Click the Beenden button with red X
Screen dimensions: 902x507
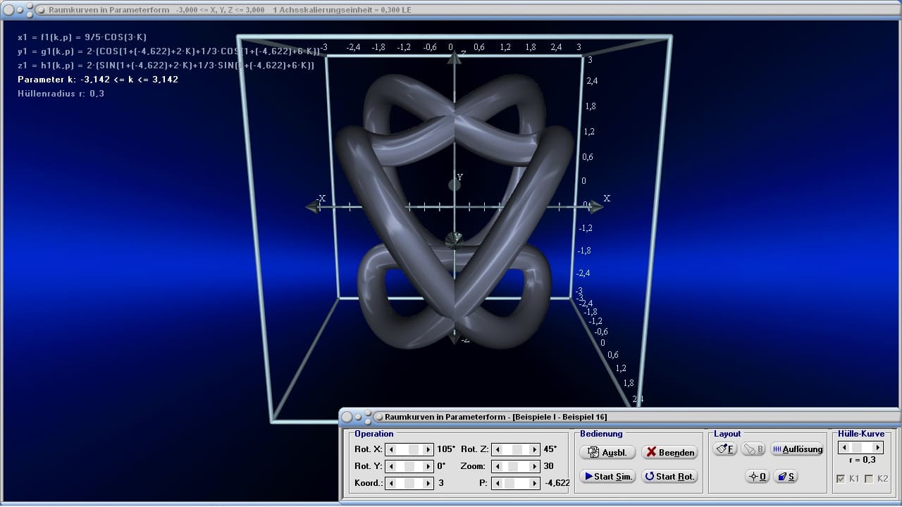coord(669,452)
